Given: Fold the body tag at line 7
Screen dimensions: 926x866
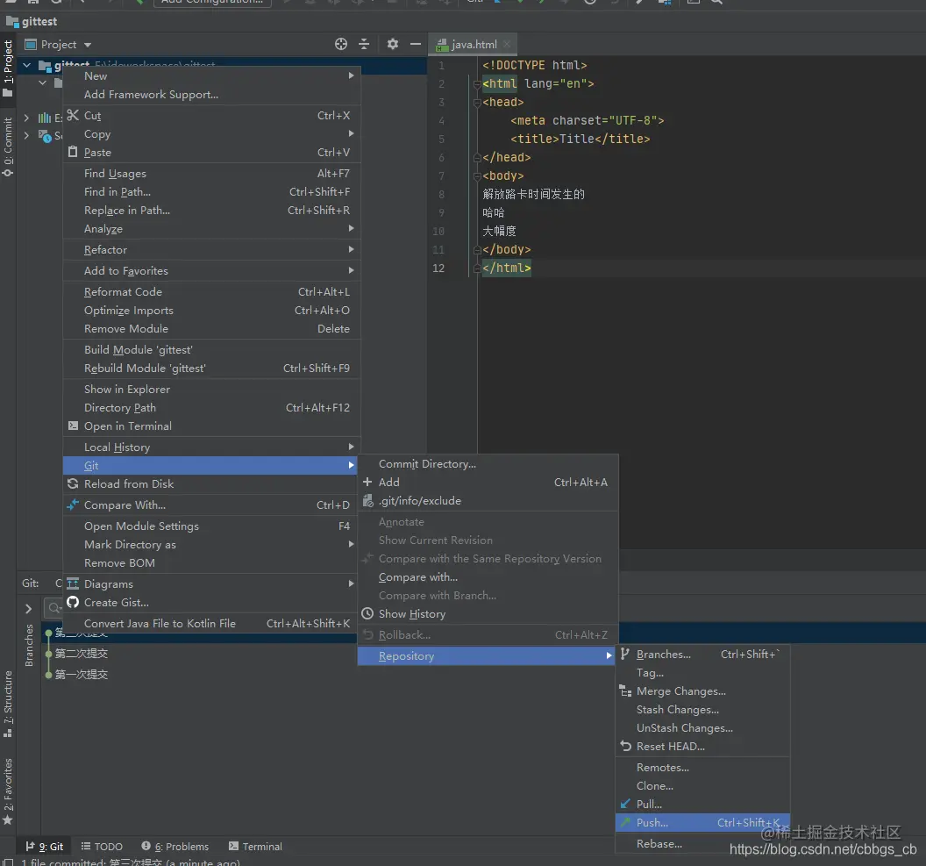Looking at the screenshot, I should (477, 176).
